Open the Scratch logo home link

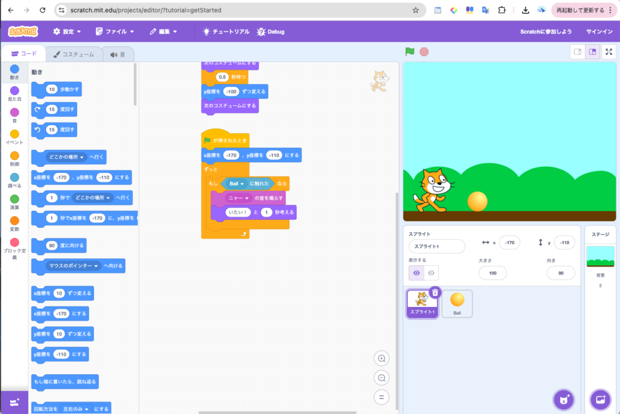coord(23,31)
